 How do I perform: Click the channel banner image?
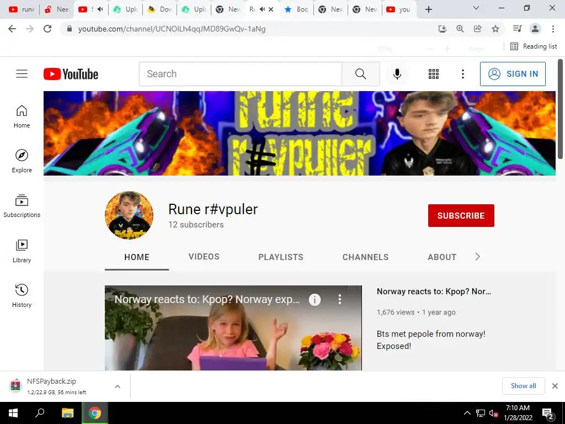300,133
